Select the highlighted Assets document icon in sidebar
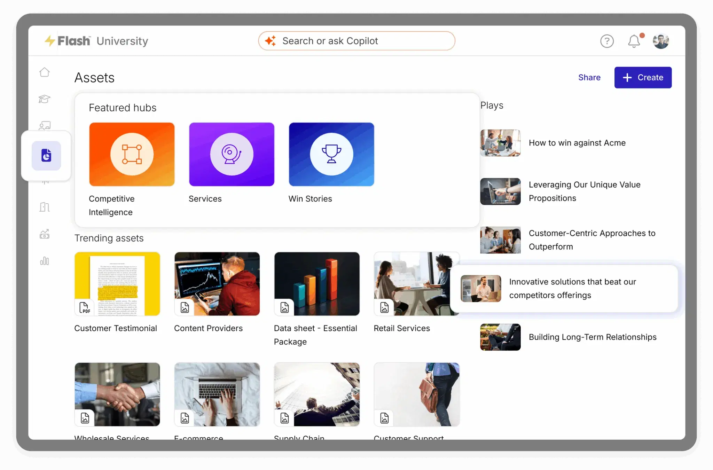This screenshot has width=713, height=470. (46, 156)
